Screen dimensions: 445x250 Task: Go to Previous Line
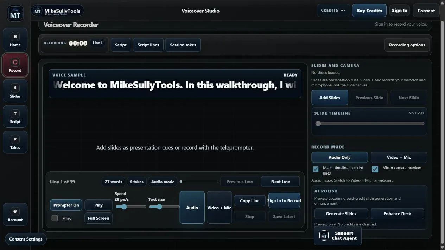click(x=240, y=182)
